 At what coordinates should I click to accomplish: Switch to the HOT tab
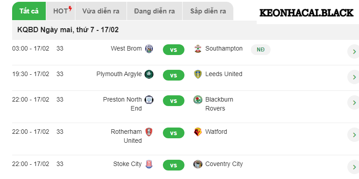click(x=61, y=11)
